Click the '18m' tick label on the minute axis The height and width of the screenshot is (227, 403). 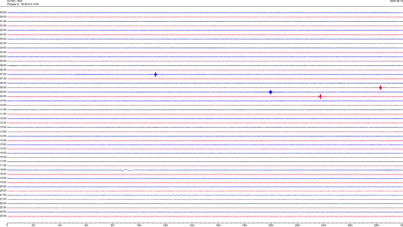[x=244, y=225]
